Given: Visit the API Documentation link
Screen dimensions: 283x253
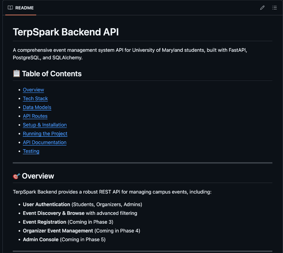Looking at the screenshot, I should click(x=45, y=142).
